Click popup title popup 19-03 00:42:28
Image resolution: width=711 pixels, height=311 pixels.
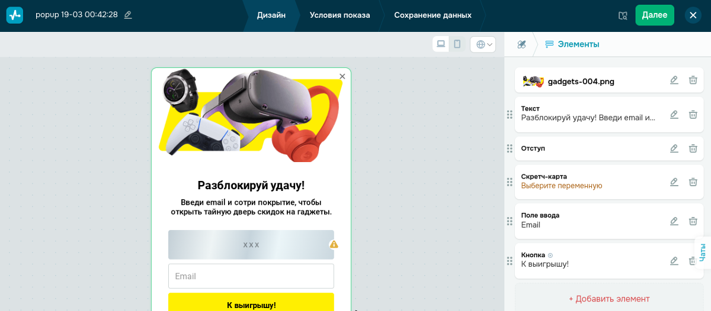click(x=76, y=15)
